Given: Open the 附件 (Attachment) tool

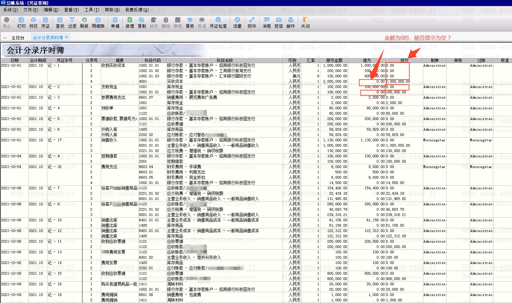Looking at the screenshot, I should point(252,22).
